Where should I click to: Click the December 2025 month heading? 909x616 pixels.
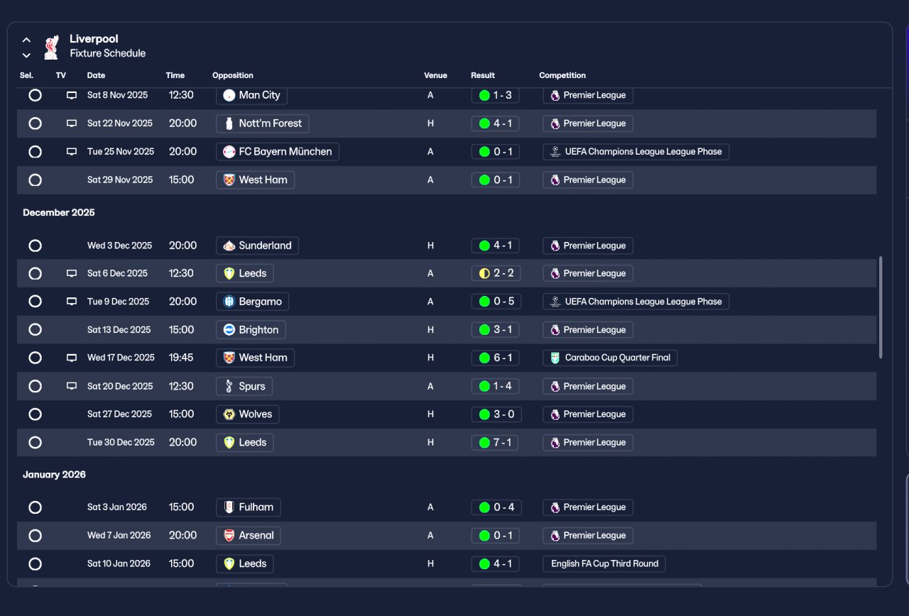(x=59, y=213)
